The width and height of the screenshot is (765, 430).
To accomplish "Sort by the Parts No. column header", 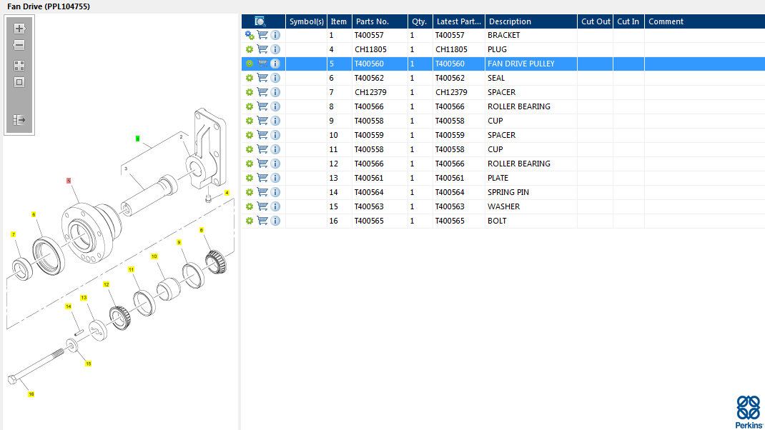I will [x=379, y=21].
